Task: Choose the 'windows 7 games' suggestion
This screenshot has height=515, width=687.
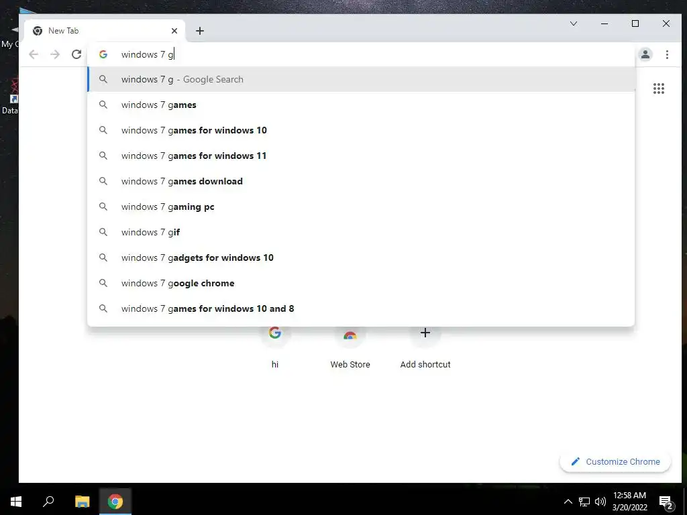Action: pyautogui.click(x=362, y=105)
